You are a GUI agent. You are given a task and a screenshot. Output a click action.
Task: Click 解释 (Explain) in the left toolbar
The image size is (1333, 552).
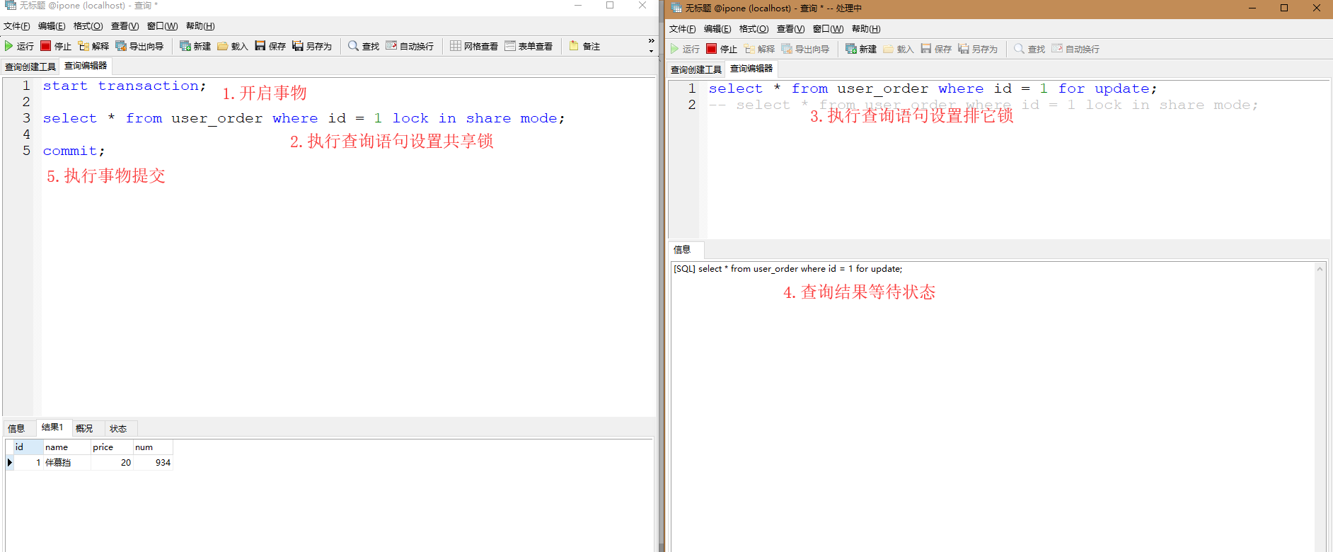click(93, 46)
